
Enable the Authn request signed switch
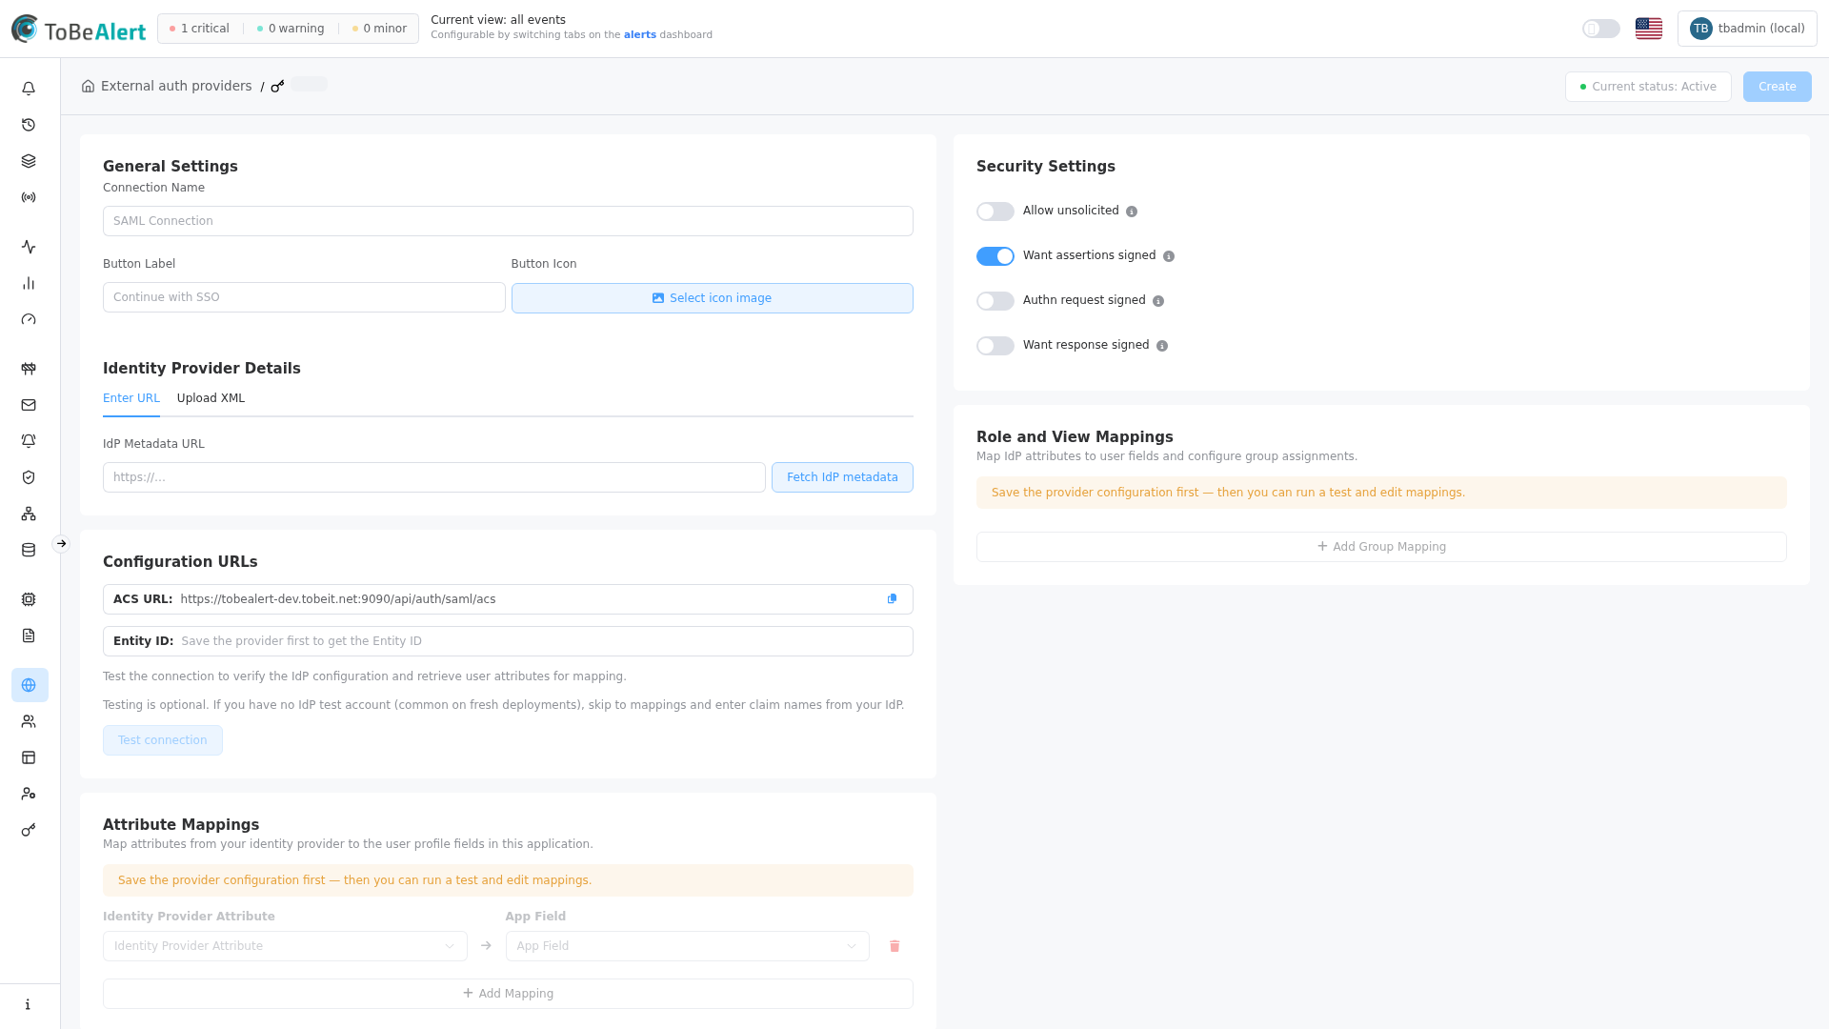(x=995, y=301)
